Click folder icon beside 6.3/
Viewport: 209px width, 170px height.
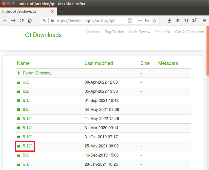[19, 82]
